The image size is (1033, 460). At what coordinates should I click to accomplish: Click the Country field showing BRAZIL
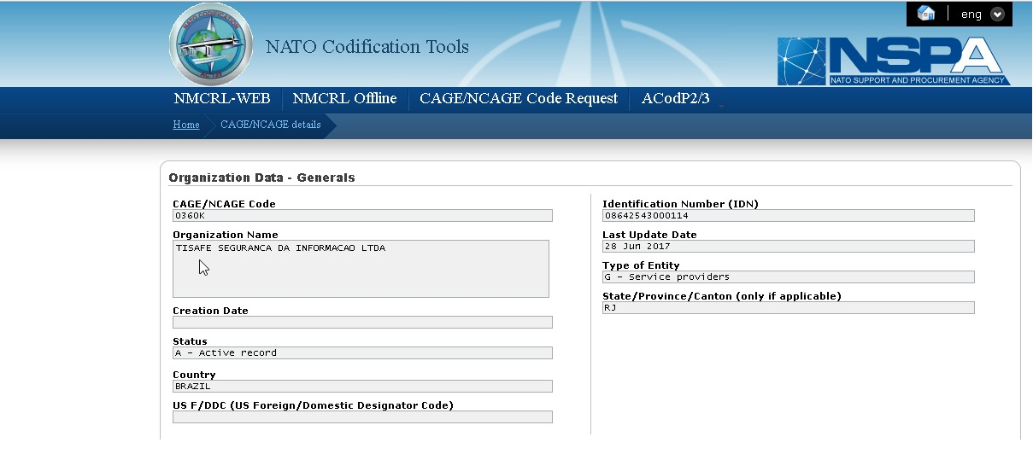point(362,386)
